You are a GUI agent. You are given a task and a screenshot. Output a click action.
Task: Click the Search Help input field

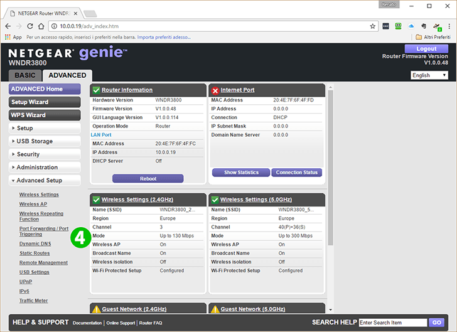click(x=393, y=323)
